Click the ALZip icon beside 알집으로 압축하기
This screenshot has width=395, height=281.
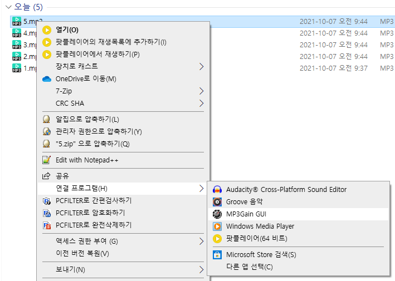tap(46, 119)
